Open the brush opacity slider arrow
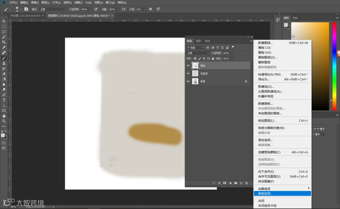The height and width of the screenshot is (209, 340). tap(90, 9)
